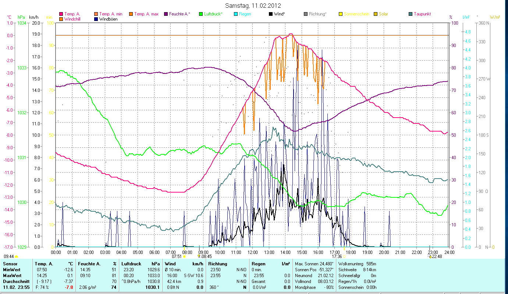Click the red -7.8 current temperature value

pyautogui.click(x=67, y=287)
